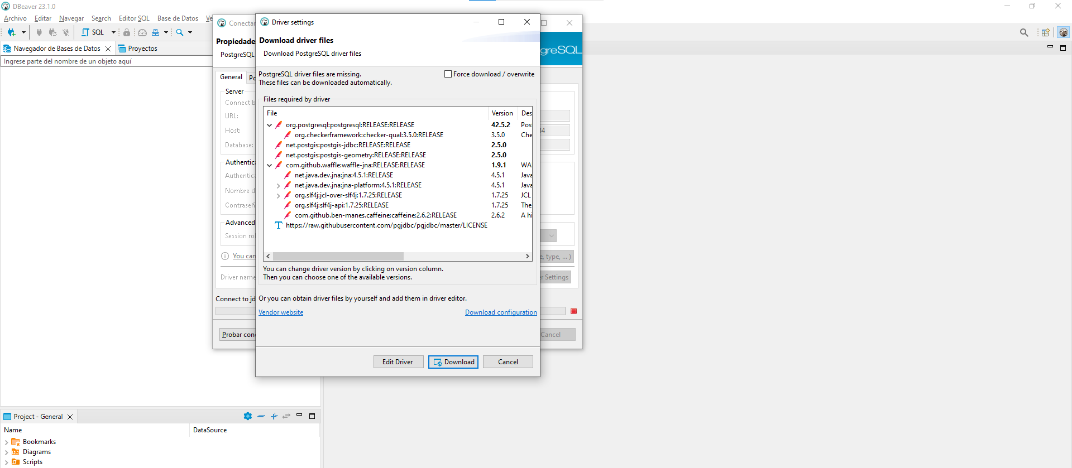The height and width of the screenshot is (468, 1072).
Task: Open the Search menu
Action: [101, 18]
